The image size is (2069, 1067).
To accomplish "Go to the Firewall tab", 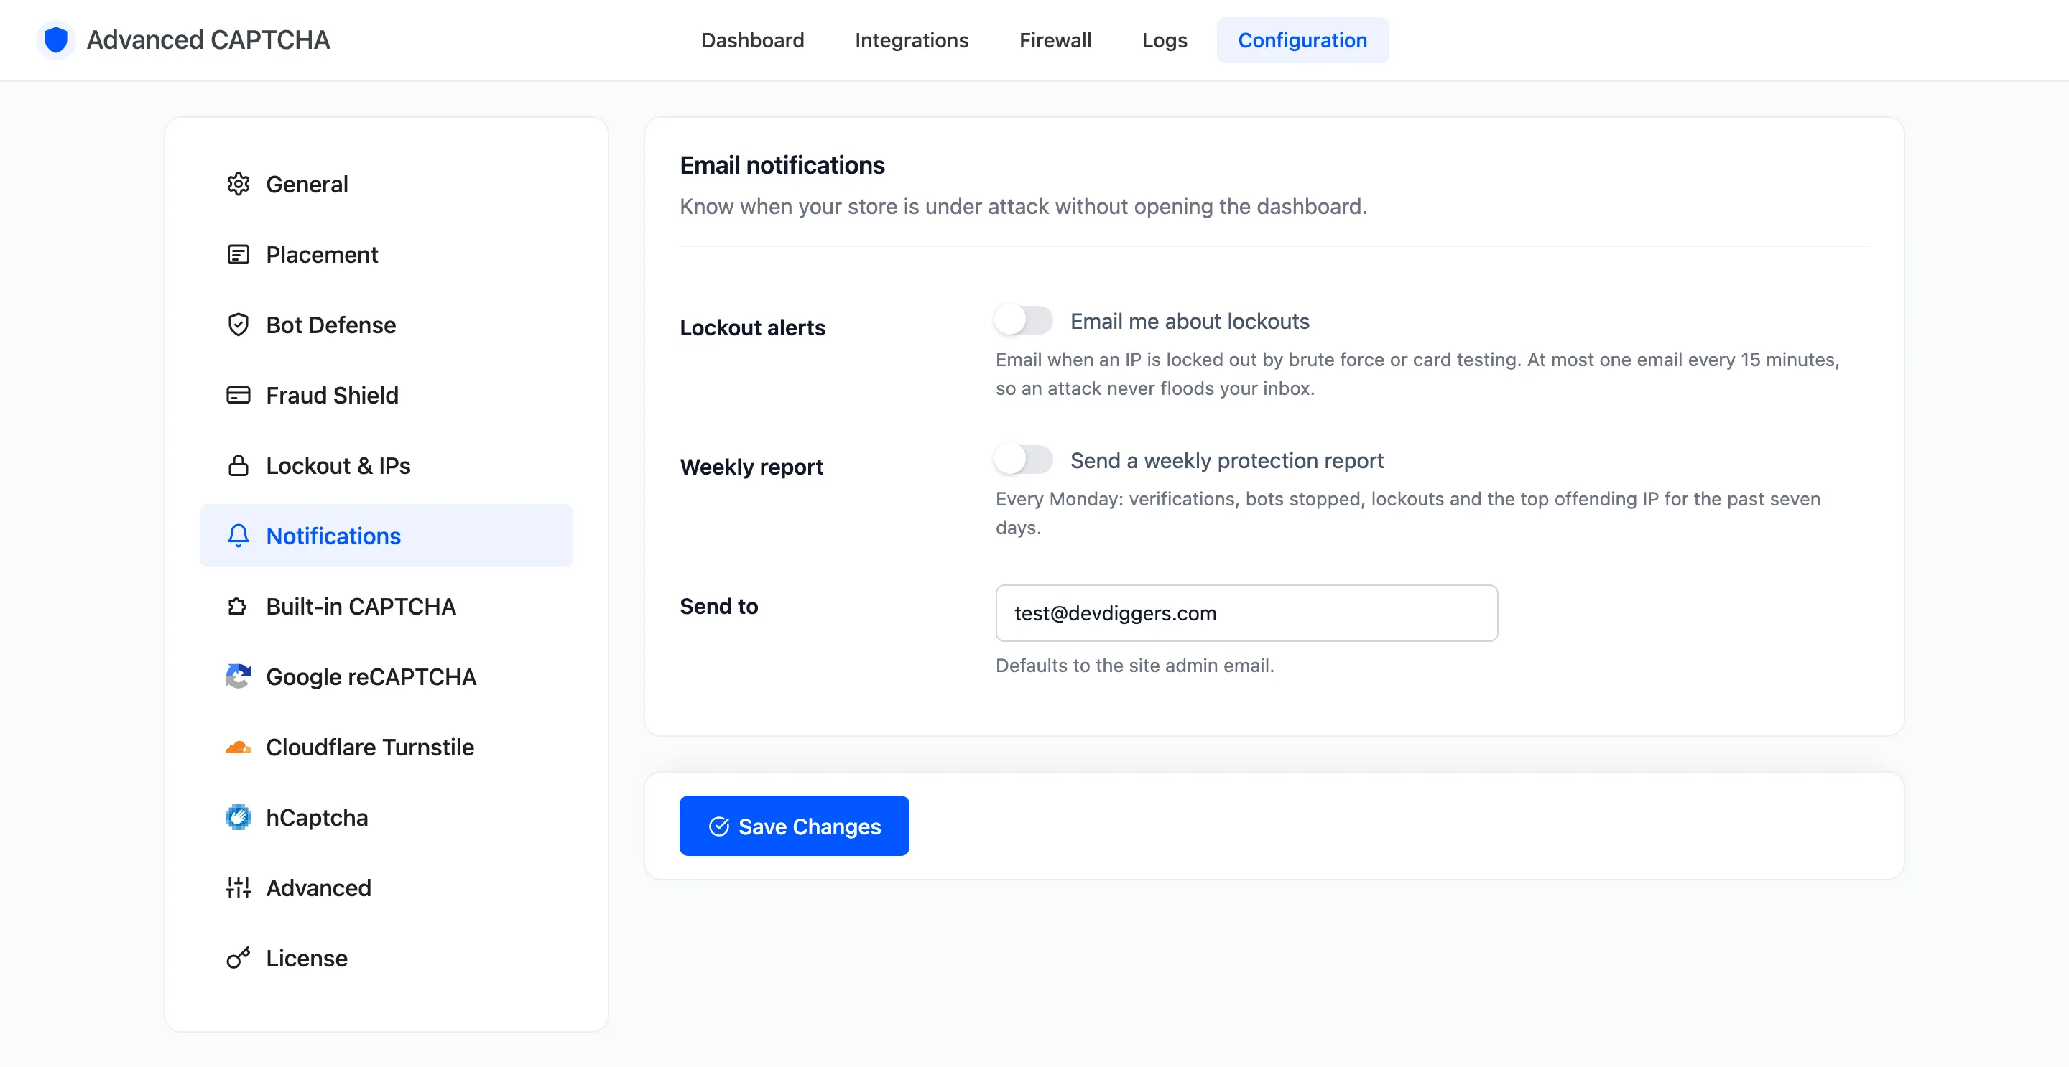I will coord(1055,40).
